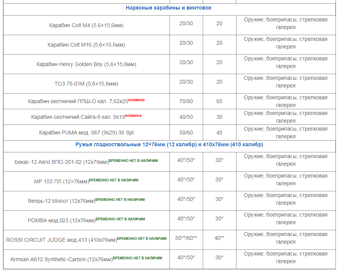Select price '40*/50*' in the МР 153 ПЛ row
Viewport: 337px width, 270px height.
[186, 179]
